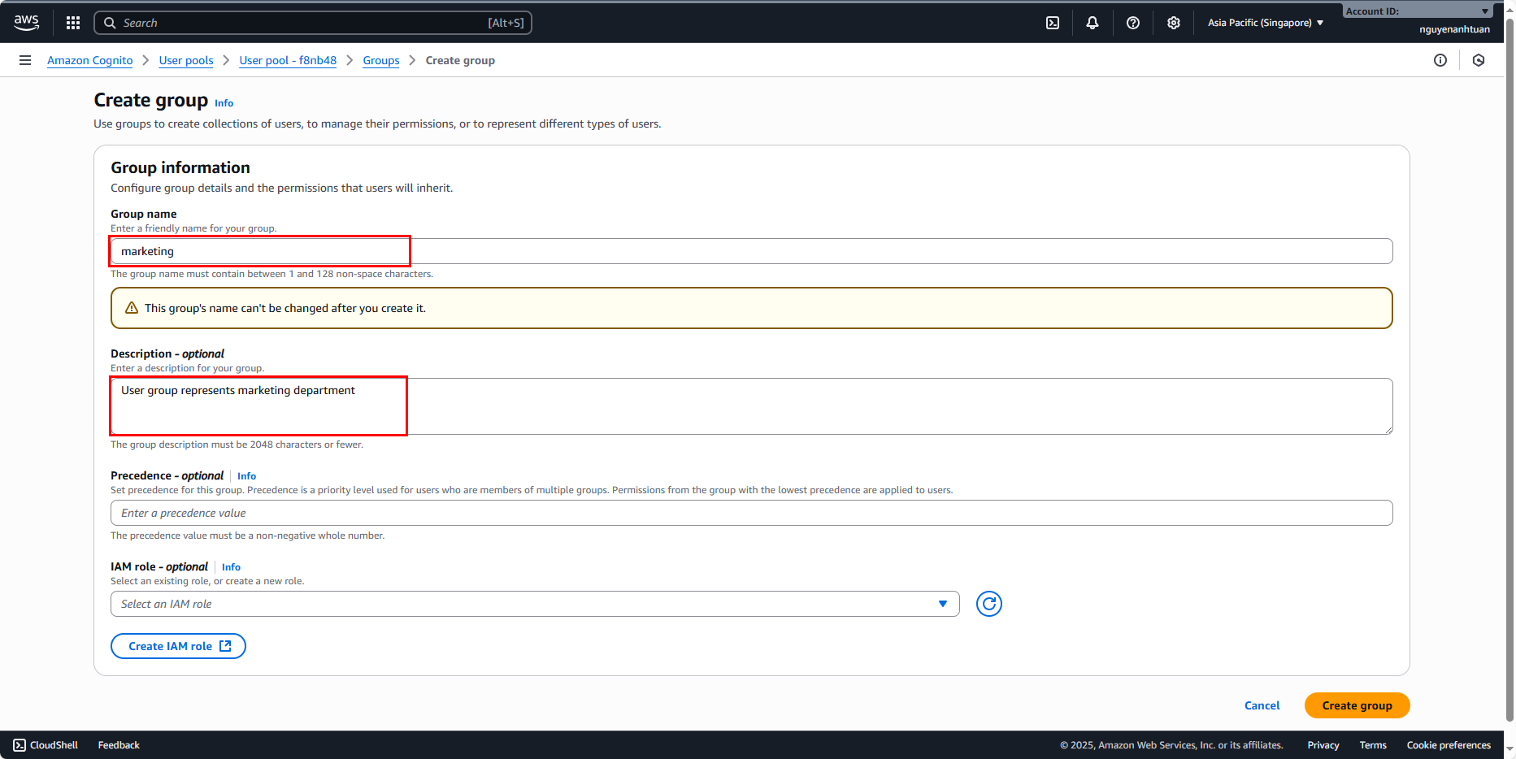Navigate to Groups breadcrumb link

pos(381,60)
